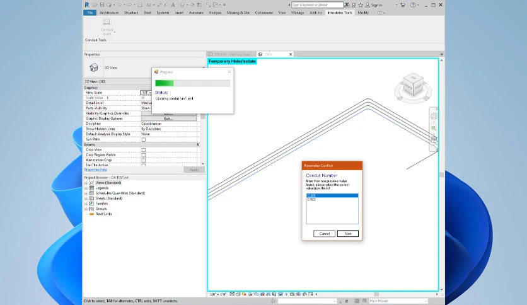Expand the Sheets (Standard) tree node
The image size is (527, 305).
(x=86, y=199)
